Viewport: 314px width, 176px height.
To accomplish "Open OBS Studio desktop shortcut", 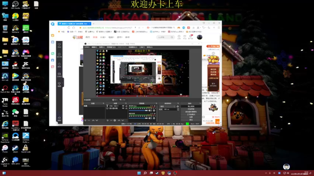I will 15,5.
